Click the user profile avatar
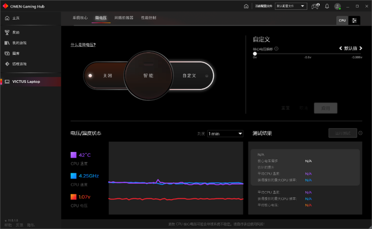 tap(337, 6)
